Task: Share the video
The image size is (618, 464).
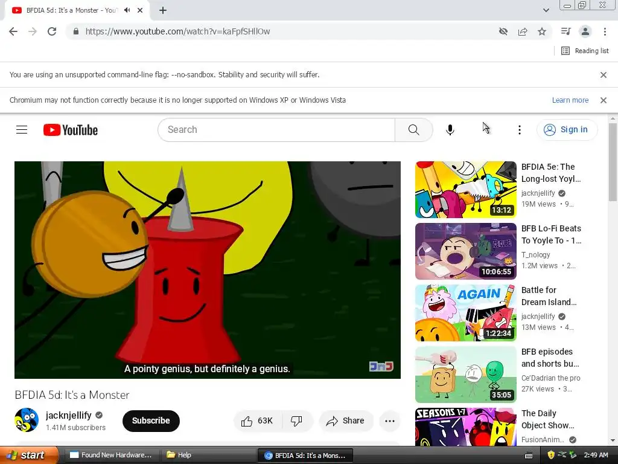Action: click(345, 421)
